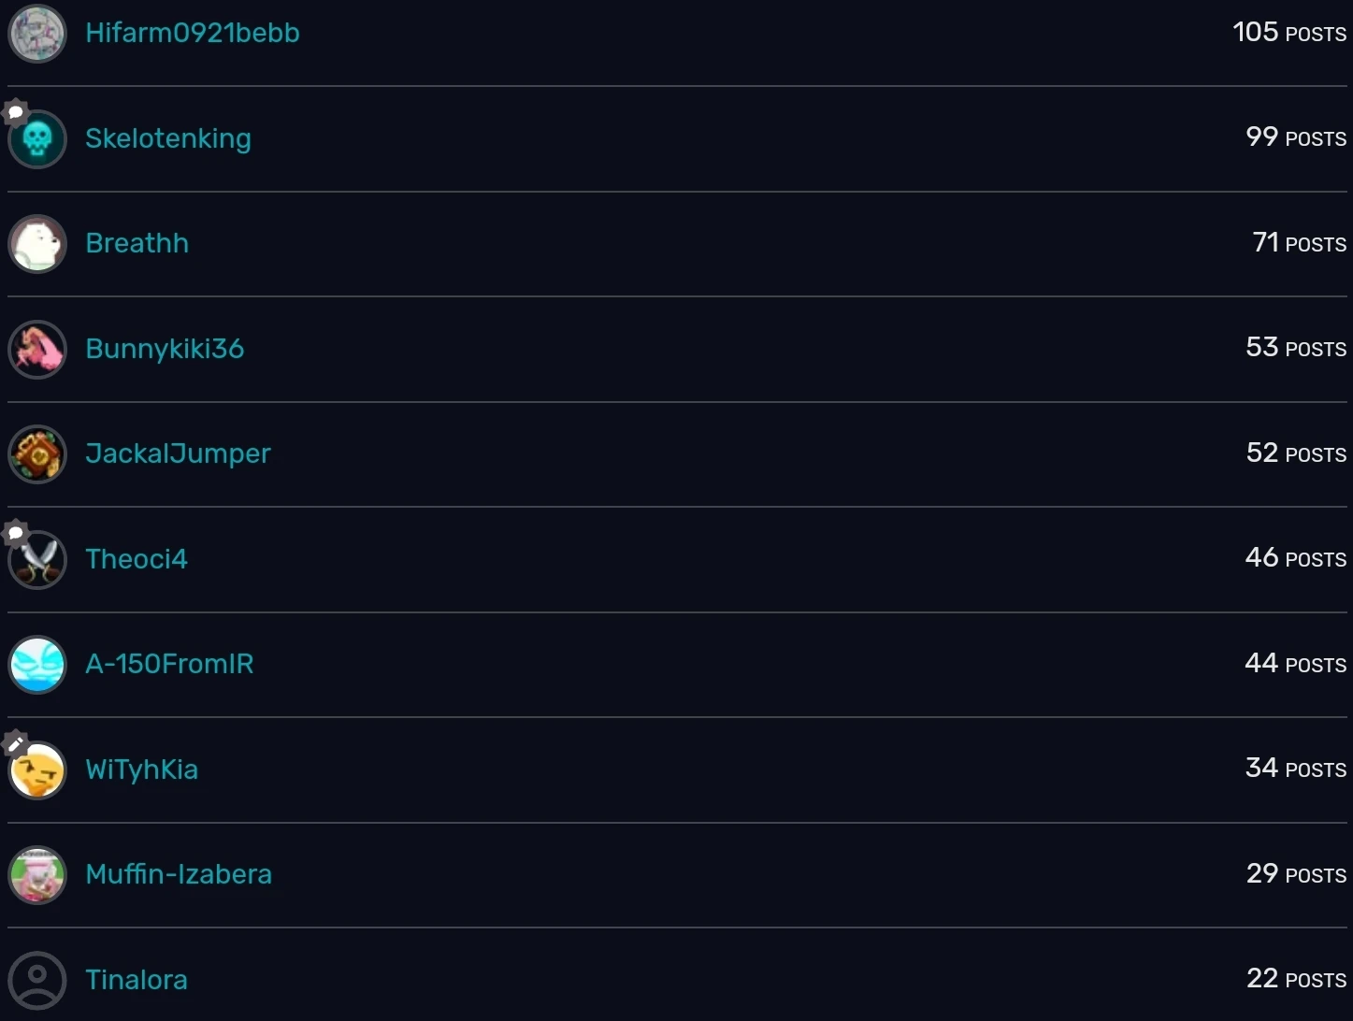Screen dimensions: 1353x1021
Task: Open Hifarm0921bebb's profile link
Action: point(192,32)
